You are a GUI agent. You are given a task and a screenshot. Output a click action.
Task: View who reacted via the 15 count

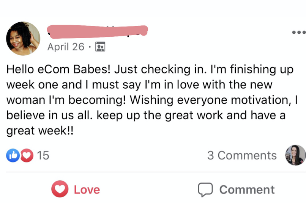pyautogui.click(x=43, y=156)
